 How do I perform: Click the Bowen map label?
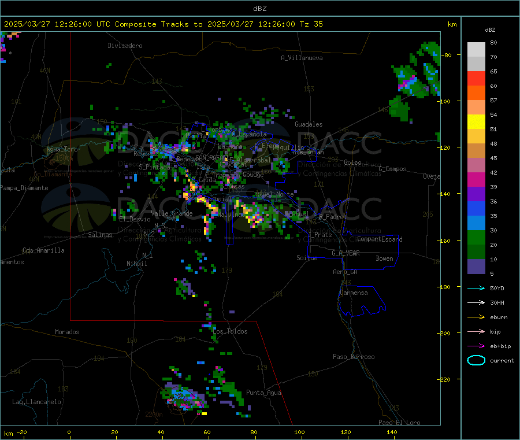coord(384,258)
